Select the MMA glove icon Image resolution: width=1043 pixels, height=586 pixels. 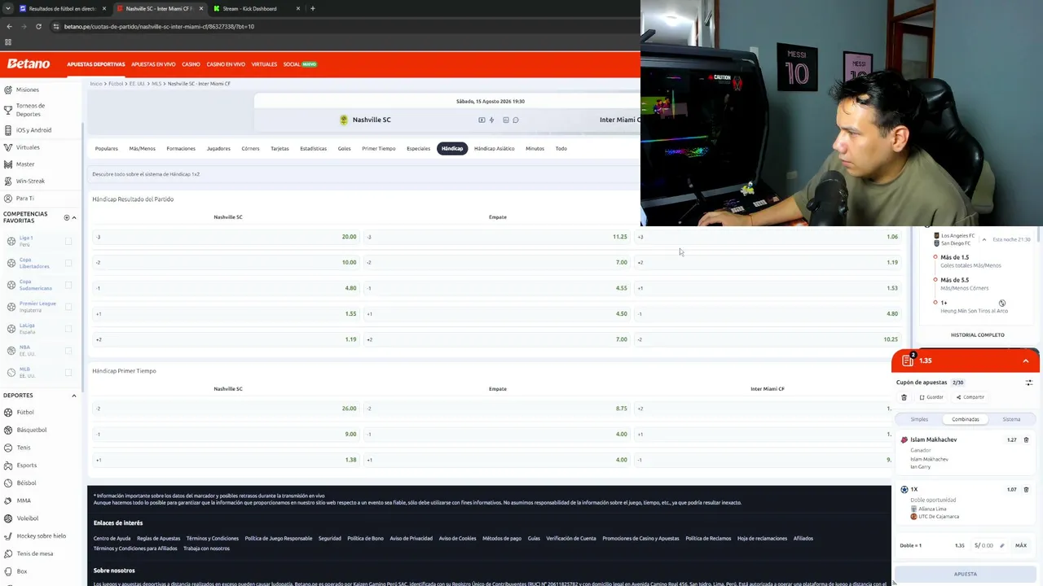coord(8,501)
